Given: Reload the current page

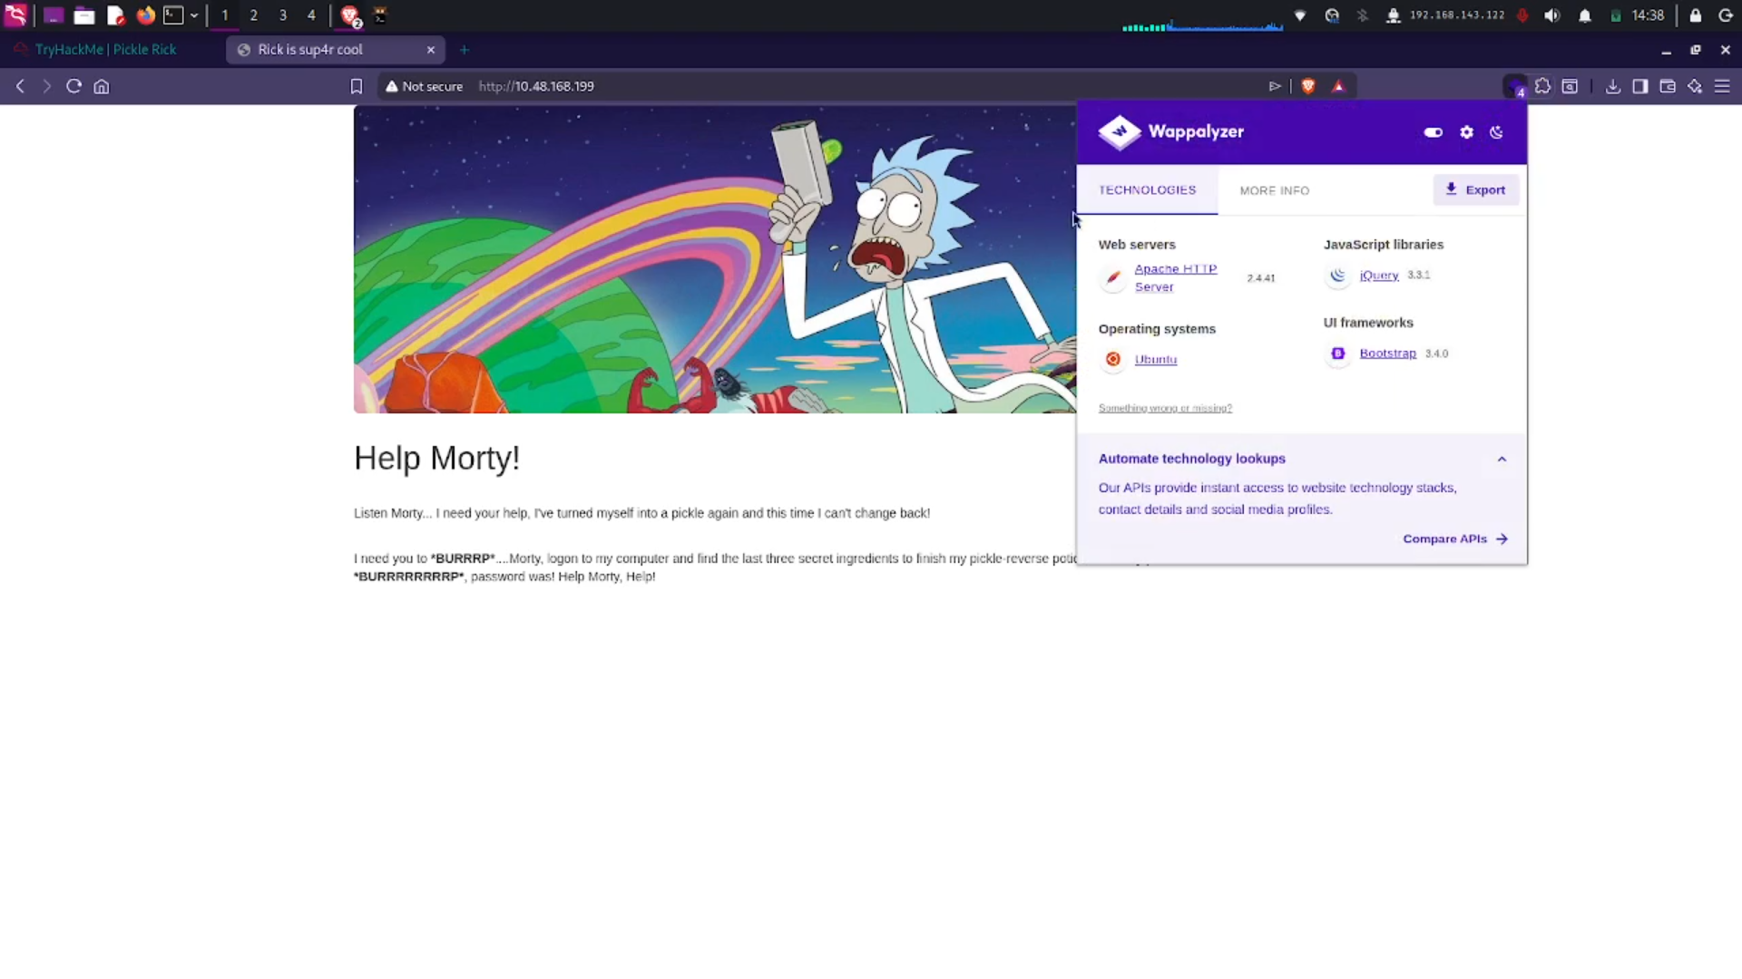Looking at the screenshot, I should [74, 86].
